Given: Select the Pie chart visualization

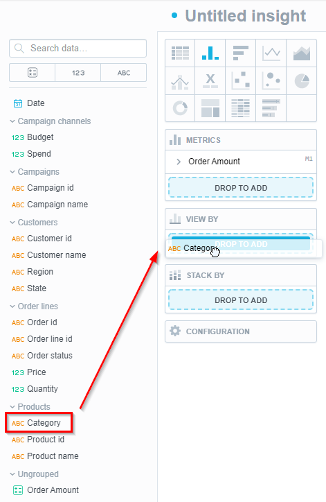Looking at the screenshot, I should [301, 80].
